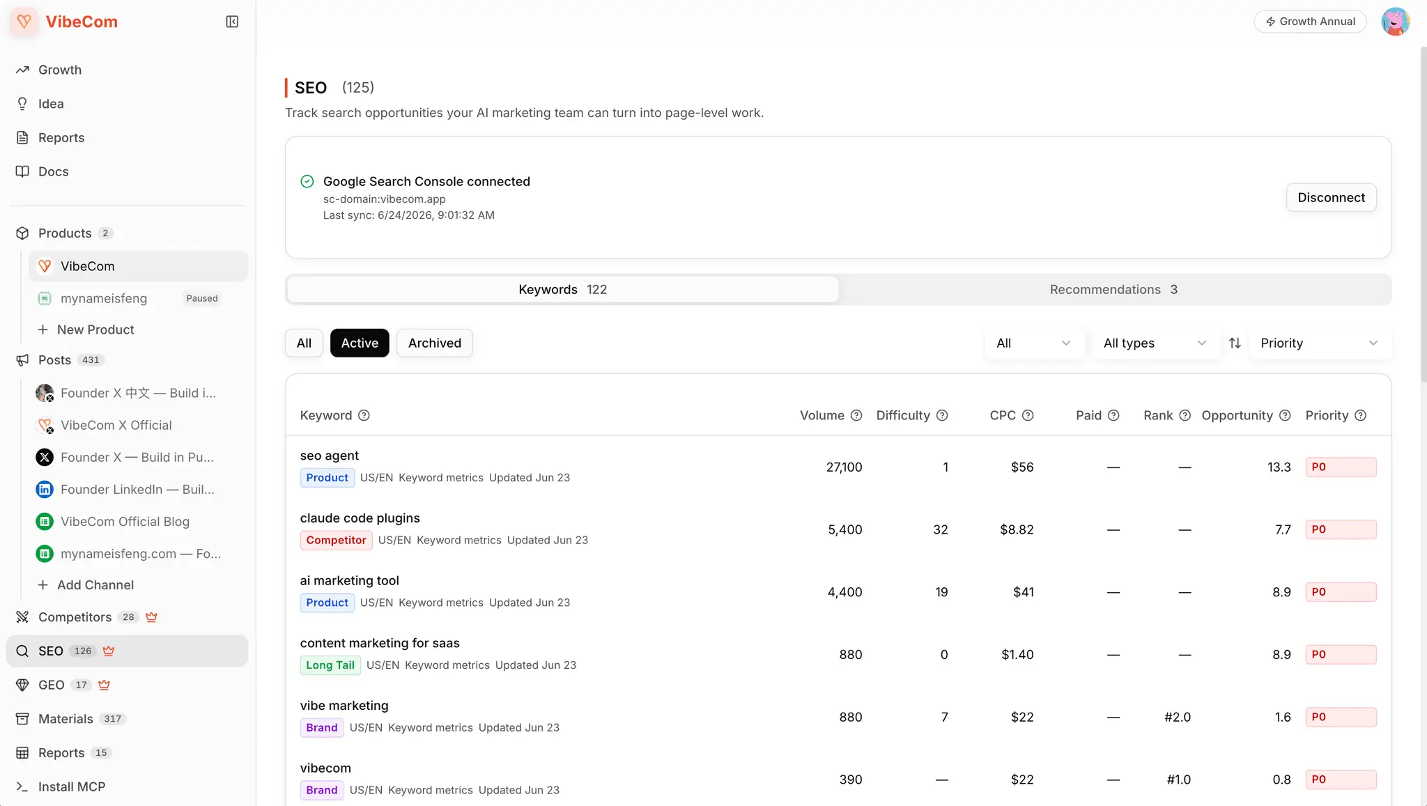Click the Paid column help icon
The image size is (1427, 806).
click(x=1113, y=416)
